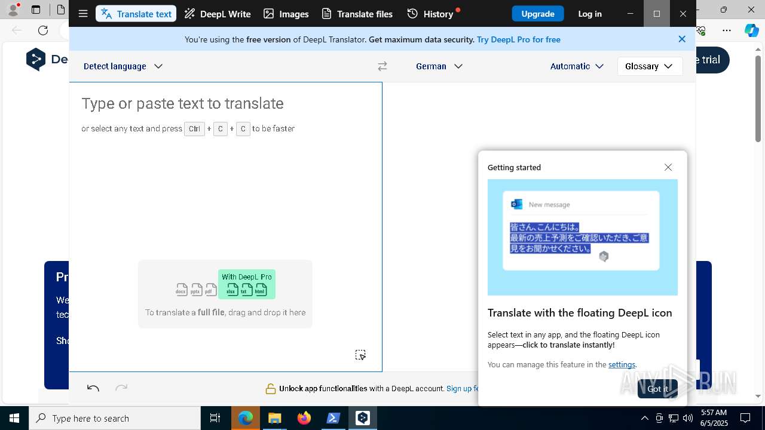Click the pptx file type icon
765x430 pixels.
[196, 290]
